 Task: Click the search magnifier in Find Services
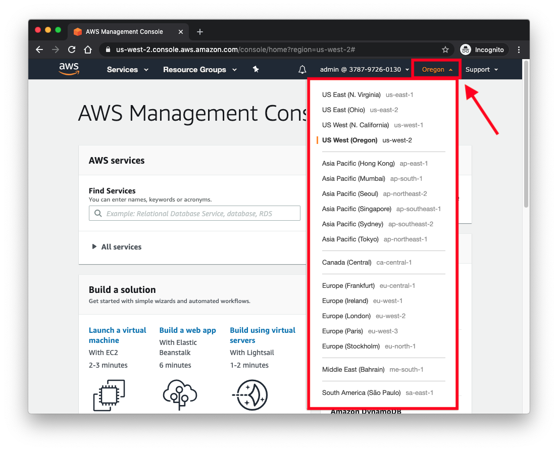(98, 213)
